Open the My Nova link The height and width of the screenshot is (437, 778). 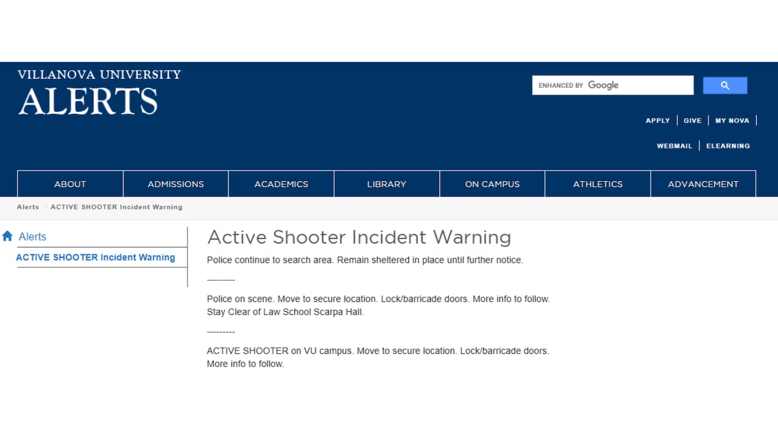[732, 120]
